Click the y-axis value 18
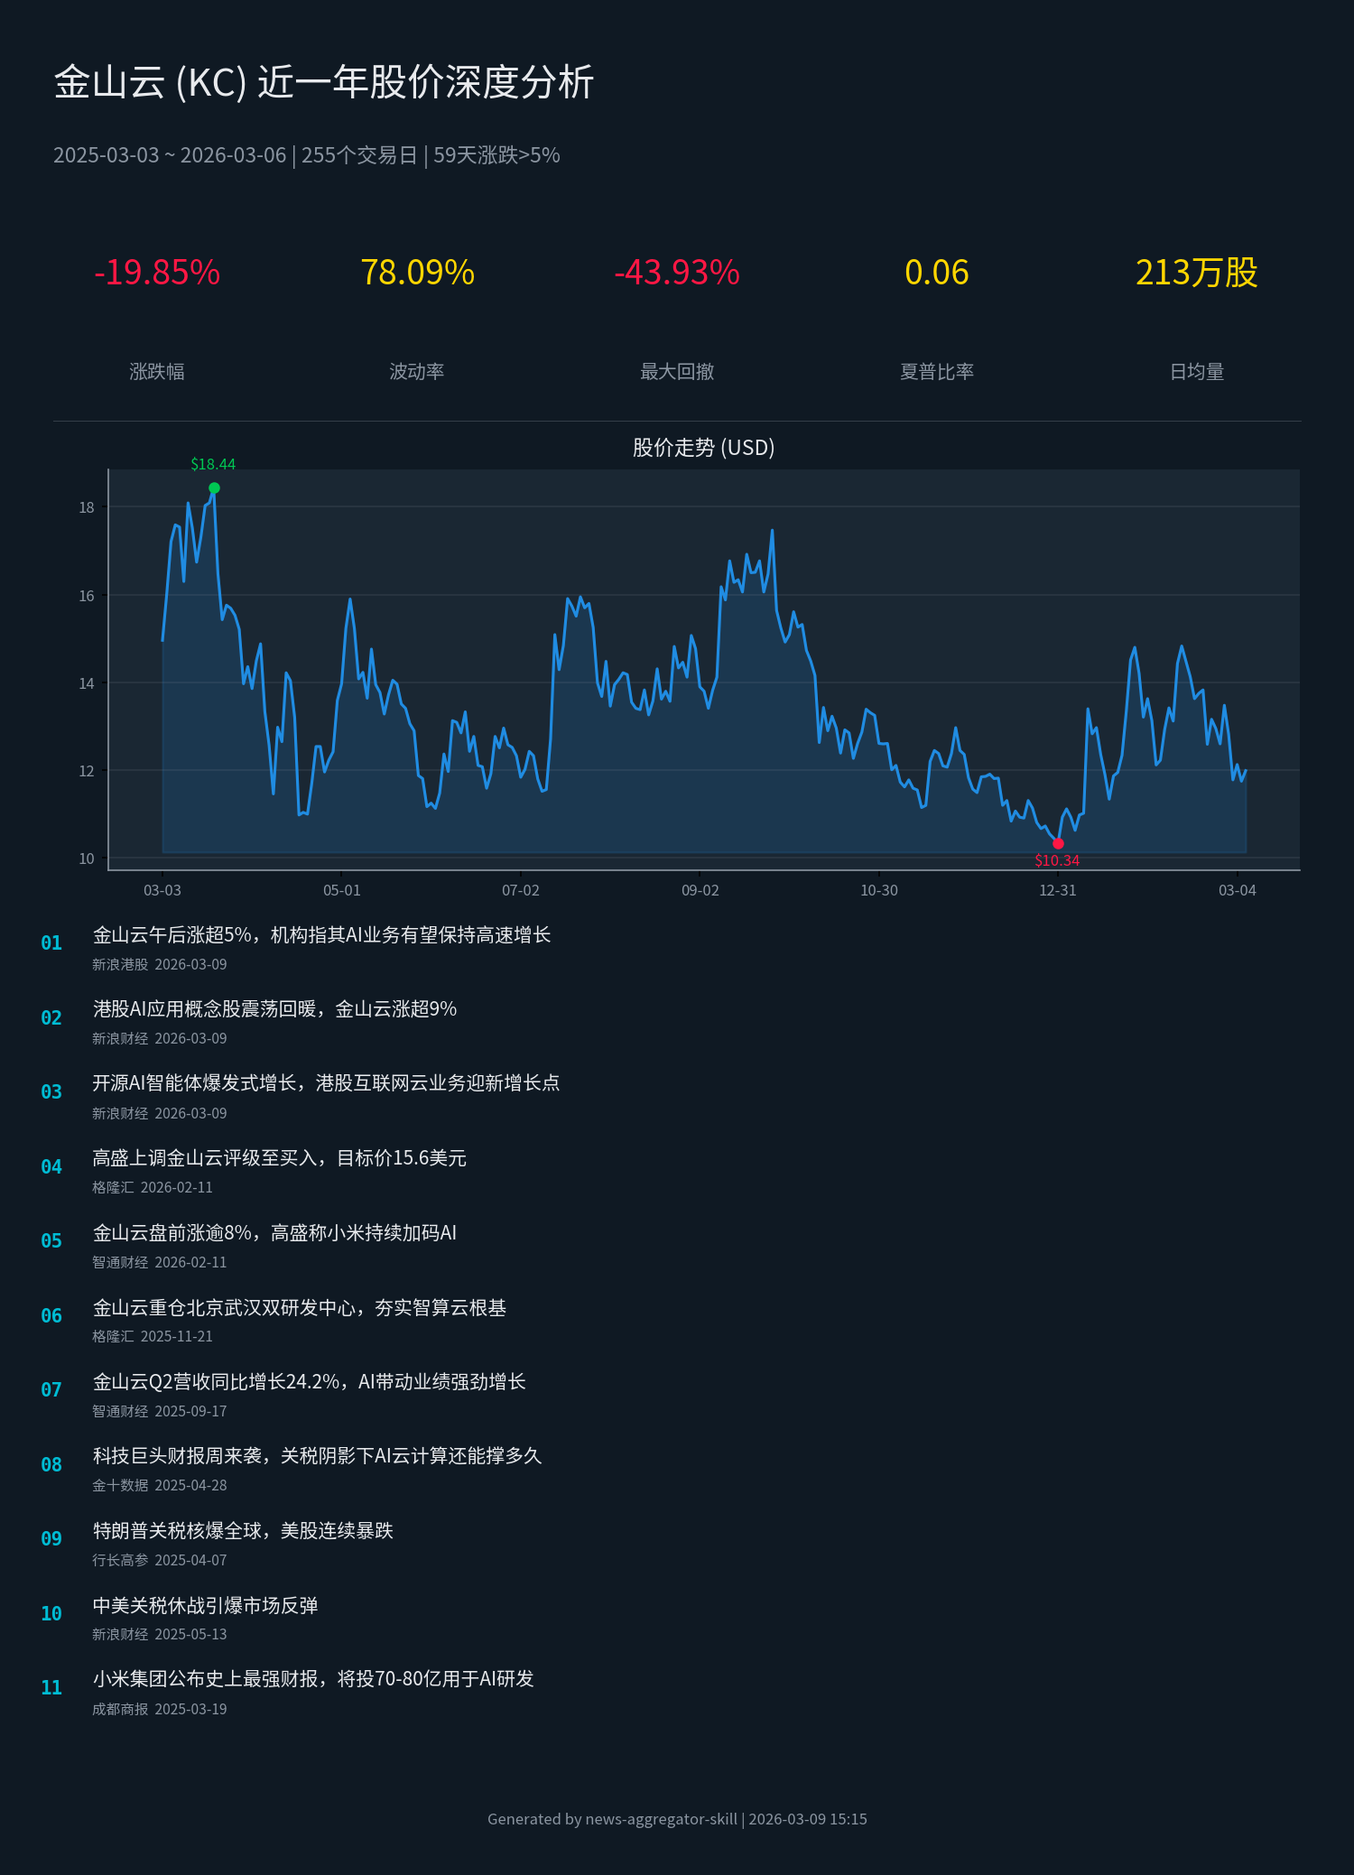The image size is (1354, 1875). tap(87, 508)
